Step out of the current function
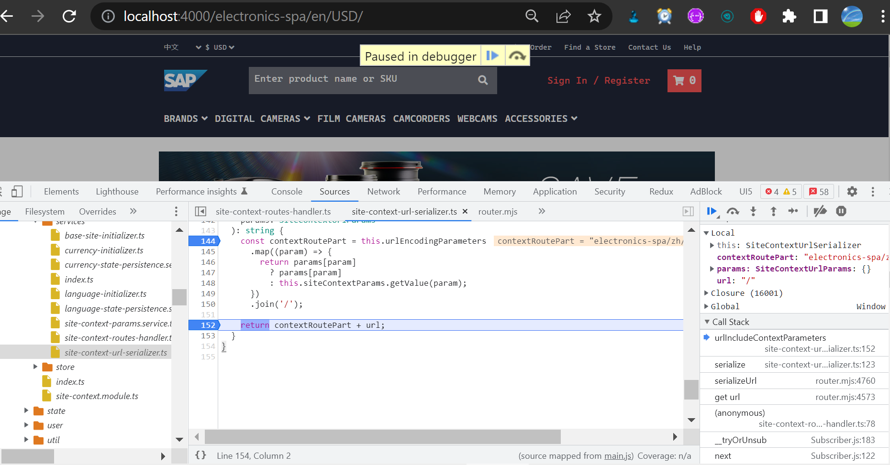The width and height of the screenshot is (890, 465). [773, 211]
